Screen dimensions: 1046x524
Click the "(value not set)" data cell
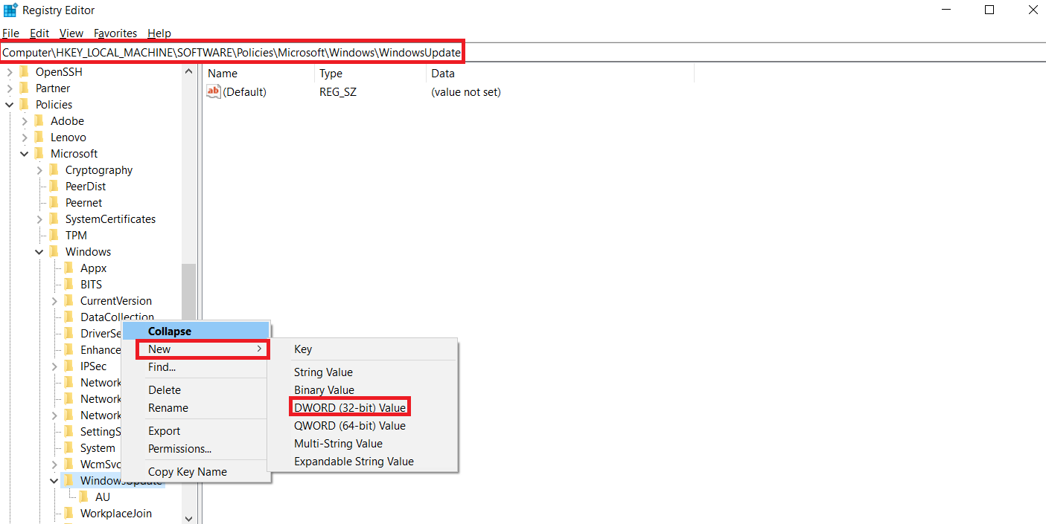pos(466,92)
